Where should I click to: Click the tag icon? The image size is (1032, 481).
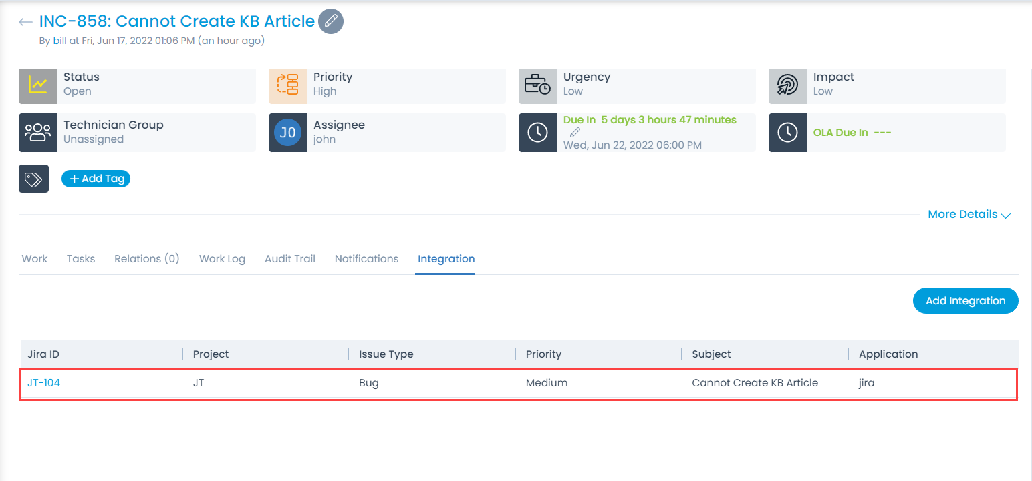pos(33,179)
